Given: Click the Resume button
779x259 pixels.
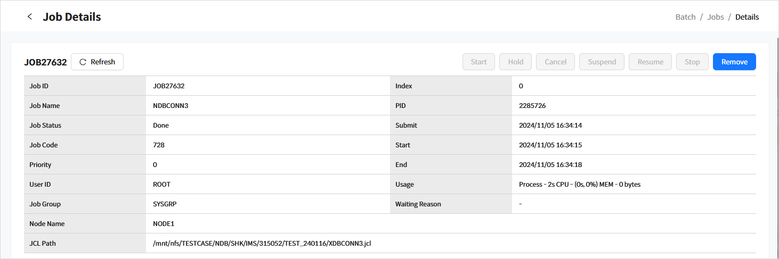Looking at the screenshot, I should pyautogui.click(x=650, y=62).
